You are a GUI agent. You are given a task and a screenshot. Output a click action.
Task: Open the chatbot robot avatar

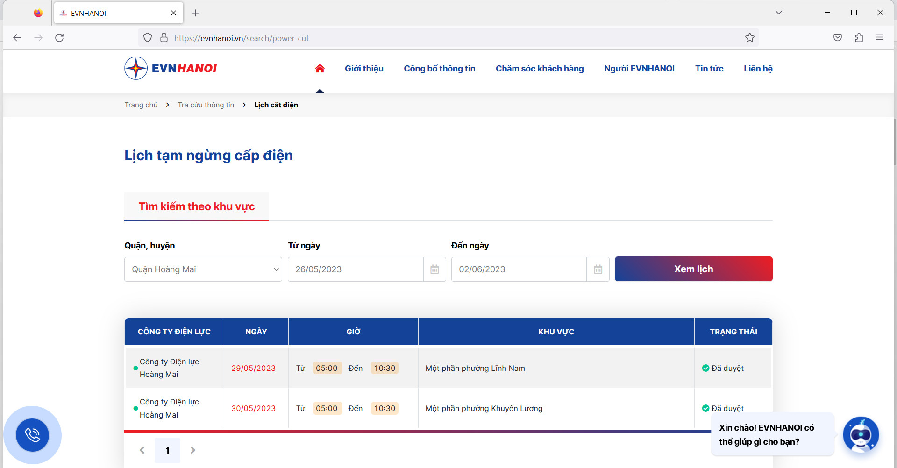point(861,435)
